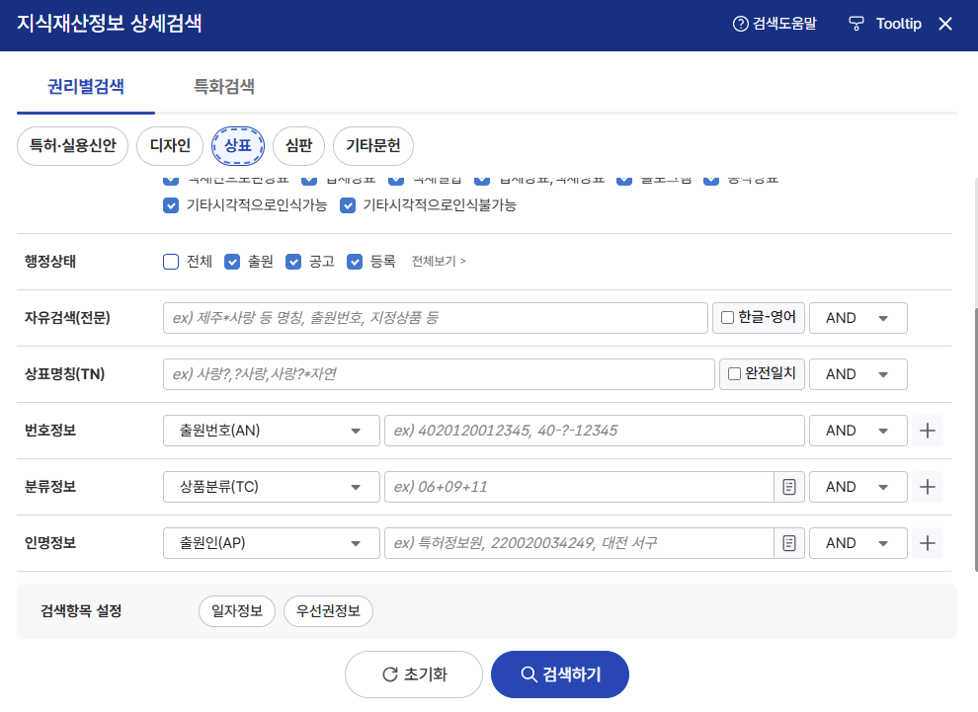Open the classification code lookup beside 분류정보 field
978x712 pixels.
(787, 486)
